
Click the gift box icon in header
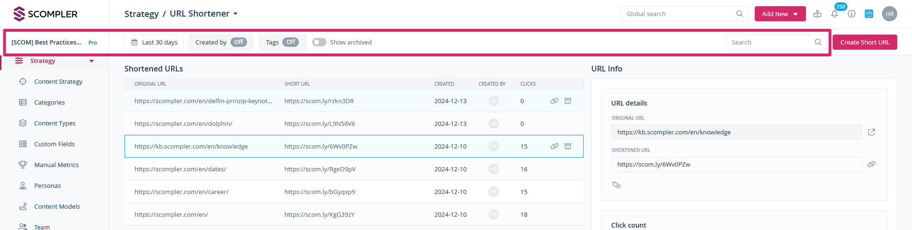817,14
